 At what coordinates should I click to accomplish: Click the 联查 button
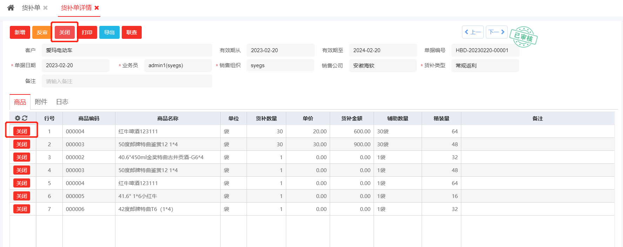[132, 33]
